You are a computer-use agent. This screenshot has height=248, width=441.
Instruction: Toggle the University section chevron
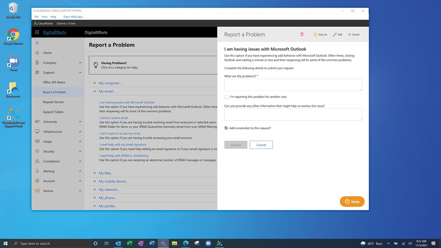80,122
